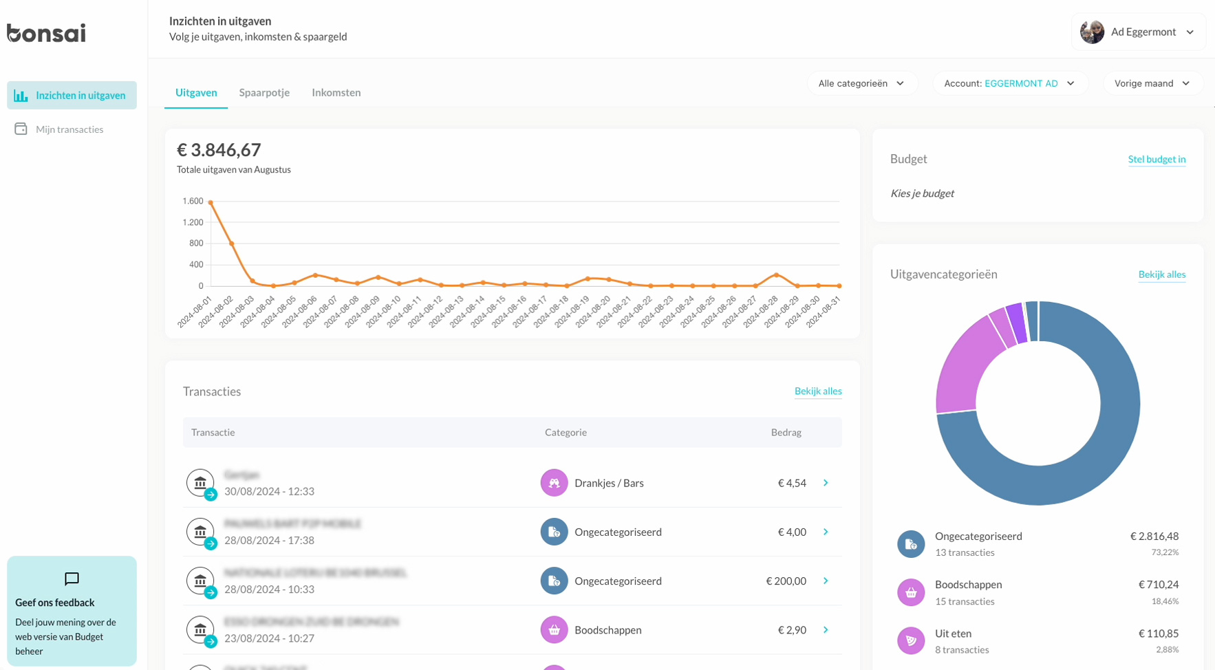
Task: Click the 13 transacties count
Action: (x=965, y=552)
